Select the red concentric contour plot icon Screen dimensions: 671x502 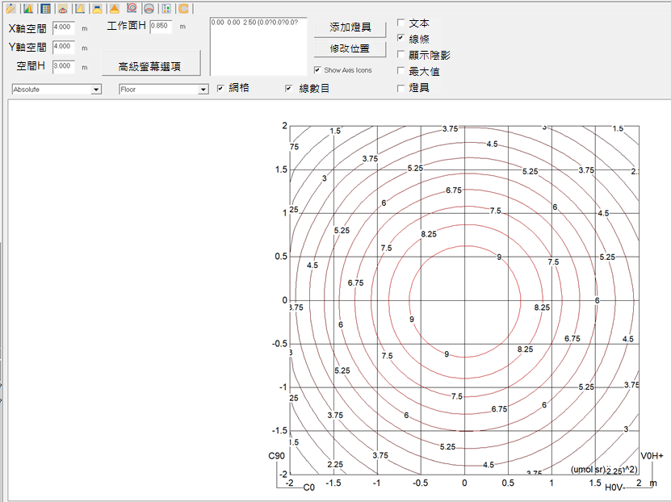132,8
